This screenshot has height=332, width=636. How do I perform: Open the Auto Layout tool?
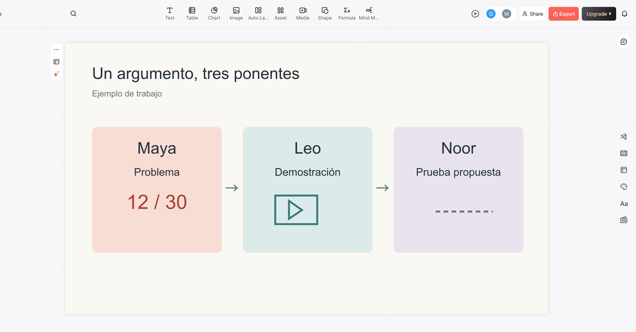pos(258,14)
